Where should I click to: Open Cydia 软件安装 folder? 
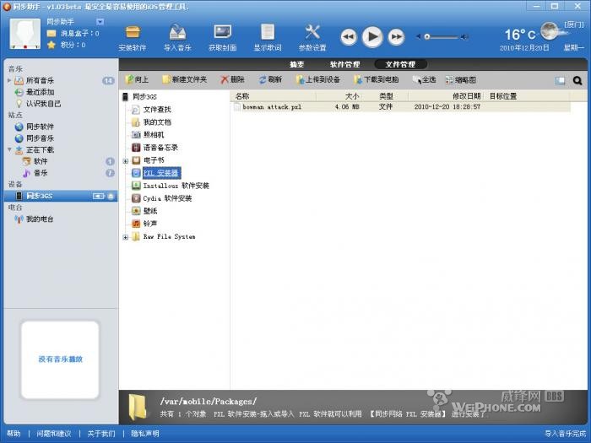167,198
